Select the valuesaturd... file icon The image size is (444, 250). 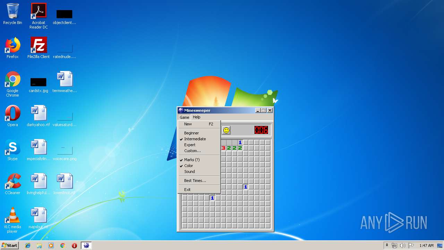tap(65, 118)
